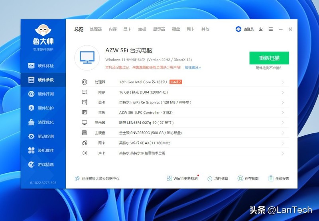Click 已连接鲁大师云数据中心 status text

[100, 178]
